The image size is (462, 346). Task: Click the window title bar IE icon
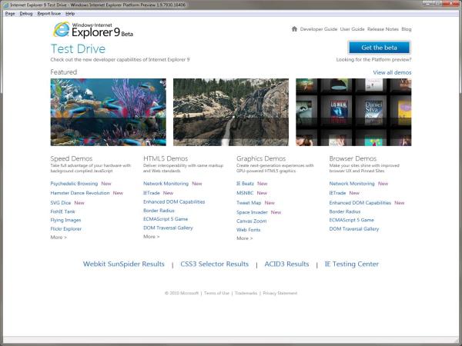[6, 5]
